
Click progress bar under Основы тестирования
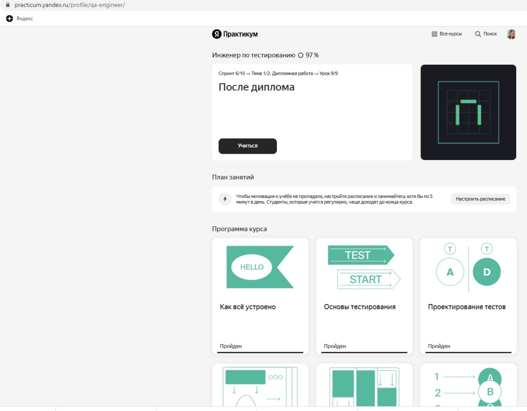coord(364,352)
